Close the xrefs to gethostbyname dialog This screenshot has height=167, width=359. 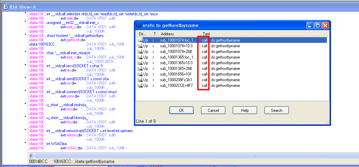(x=325, y=25)
